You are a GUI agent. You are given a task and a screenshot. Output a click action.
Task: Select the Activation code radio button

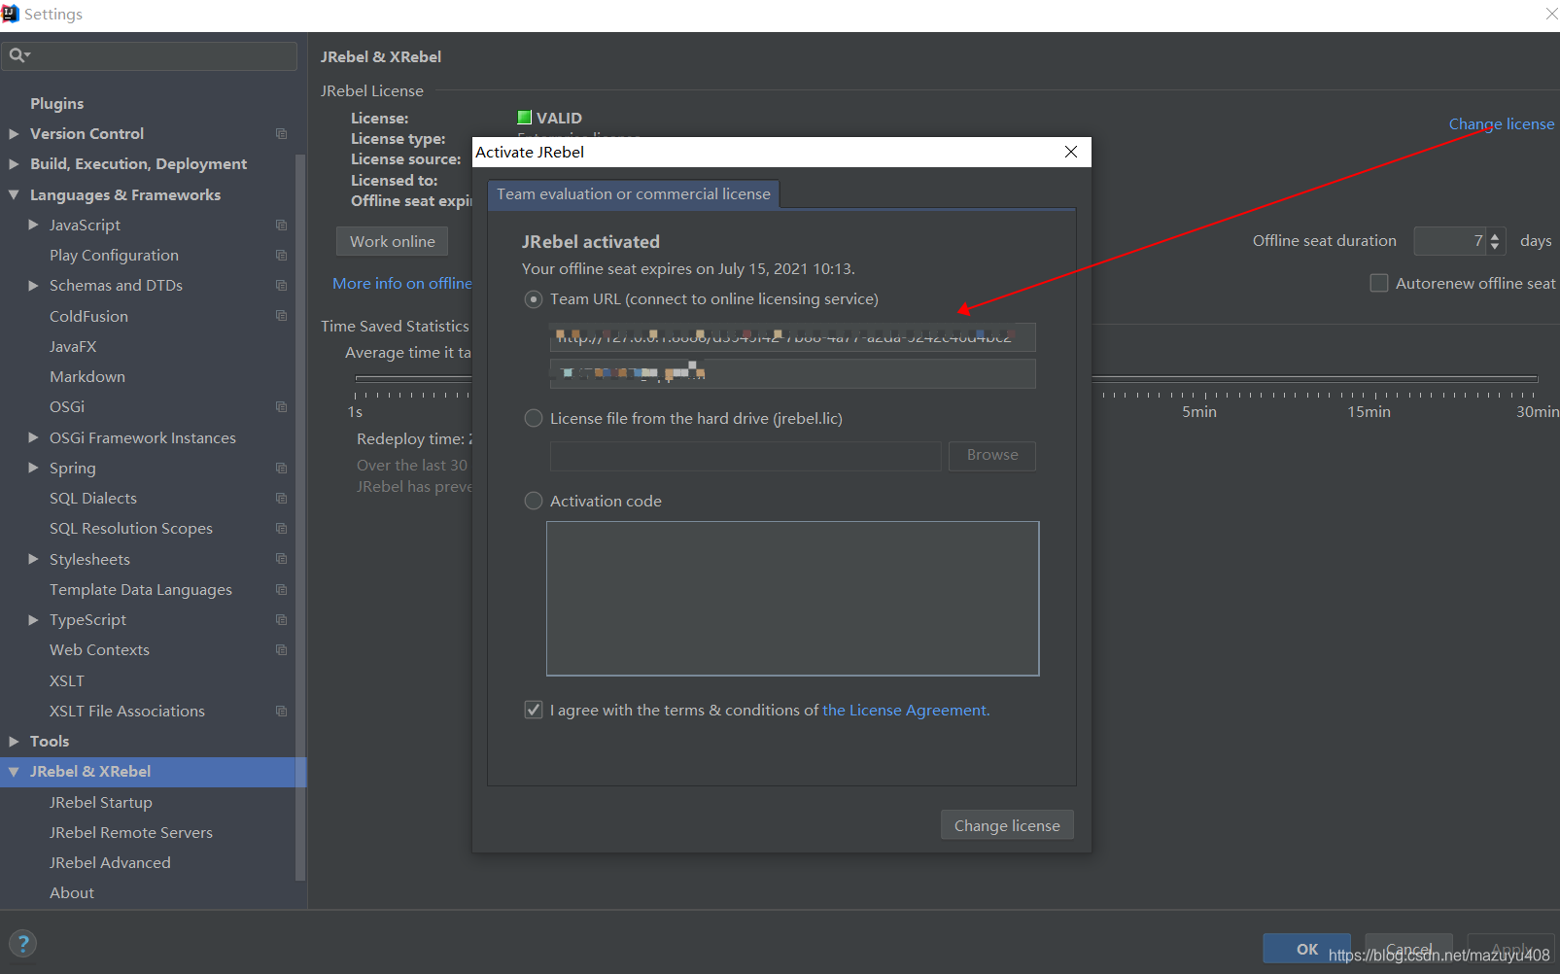(534, 501)
